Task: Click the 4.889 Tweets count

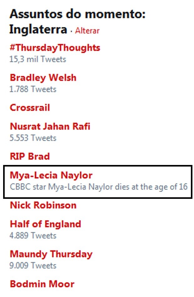Action: click(33, 236)
